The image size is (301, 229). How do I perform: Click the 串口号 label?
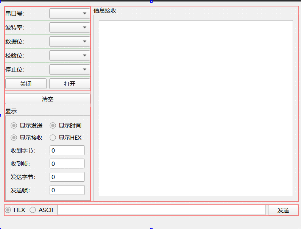pyautogui.click(x=15, y=13)
